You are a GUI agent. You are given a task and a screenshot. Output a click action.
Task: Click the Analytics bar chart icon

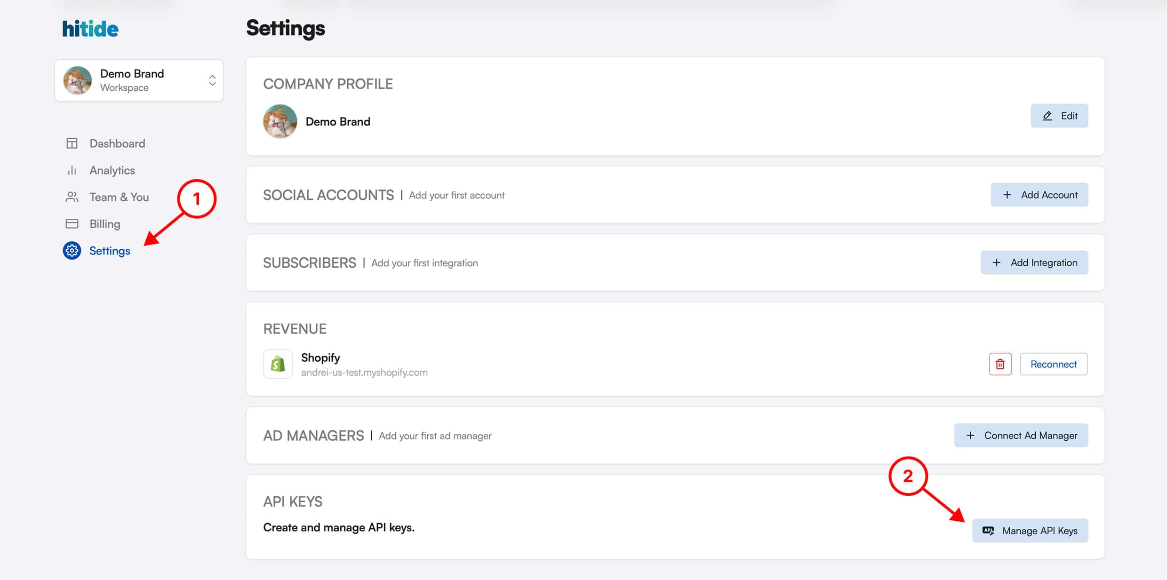tap(72, 170)
